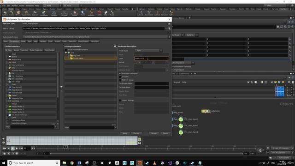Click the red Delete shelf tool
This screenshot has height=166, width=295.
pos(100,13)
